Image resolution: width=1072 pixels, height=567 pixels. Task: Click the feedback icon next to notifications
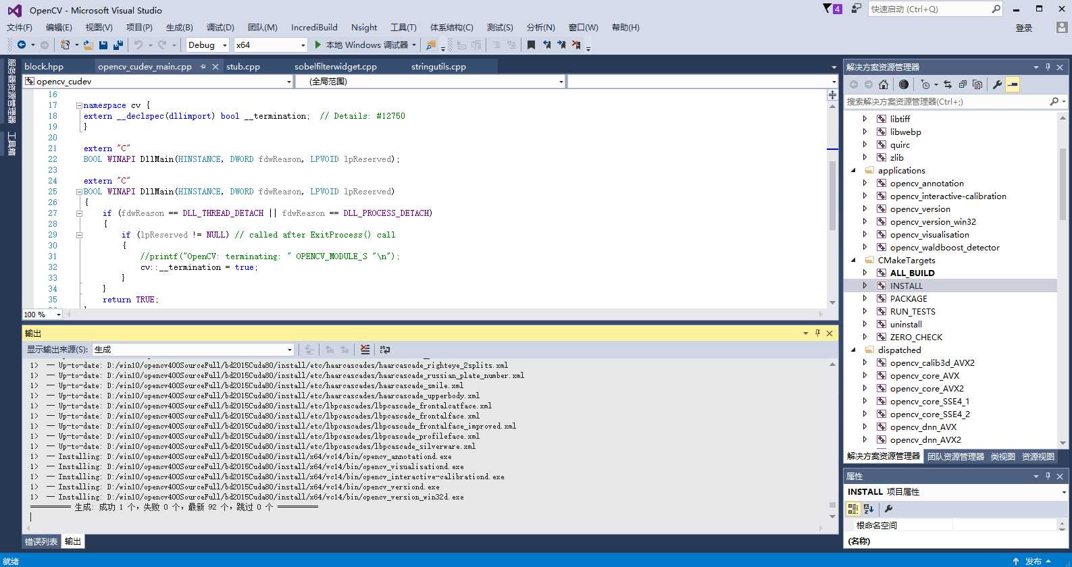[x=857, y=9]
